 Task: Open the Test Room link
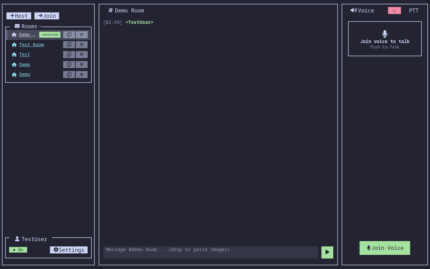point(32,45)
